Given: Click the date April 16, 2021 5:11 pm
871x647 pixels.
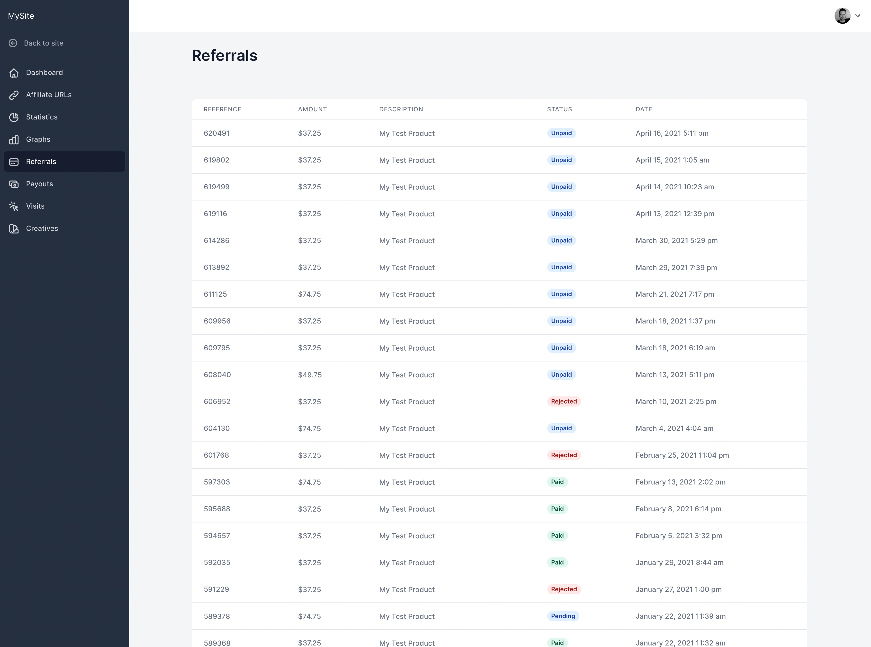Looking at the screenshot, I should (x=672, y=133).
